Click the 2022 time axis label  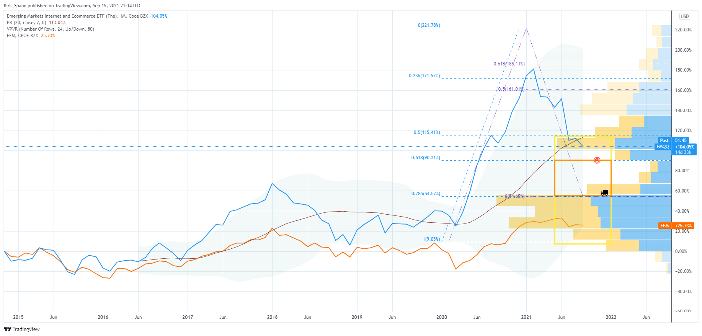(611, 317)
